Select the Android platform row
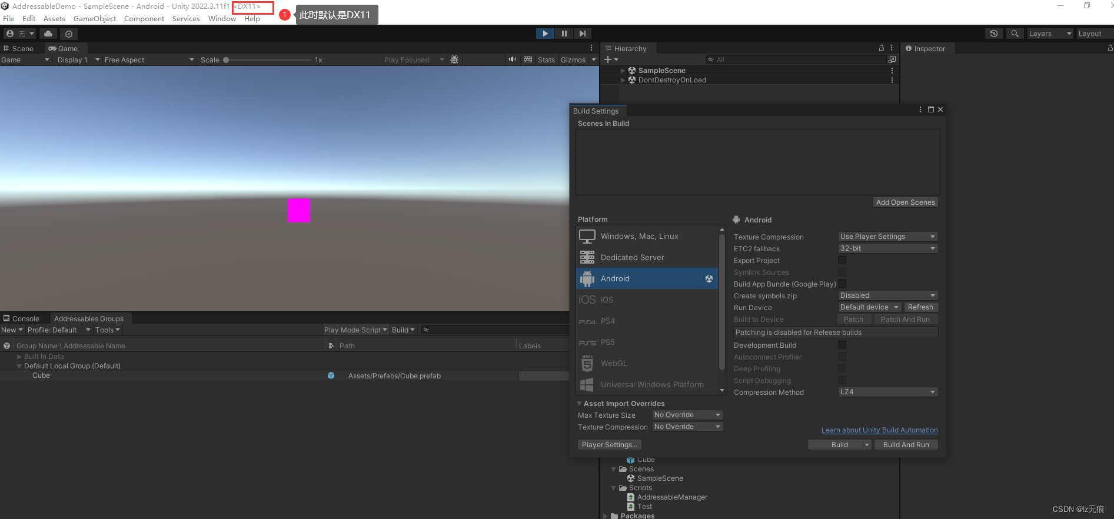1114x519 pixels. click(647, 278)
